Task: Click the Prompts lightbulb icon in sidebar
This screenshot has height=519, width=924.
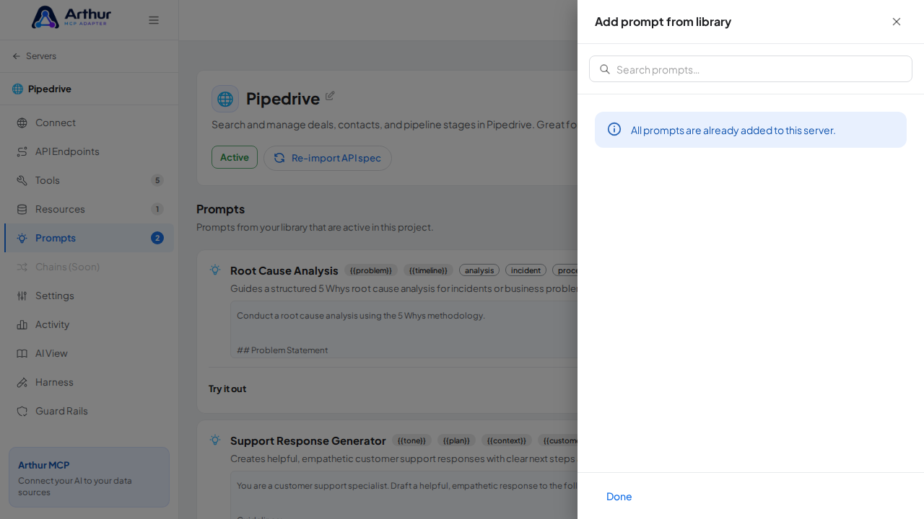Action: pos(22,238)
